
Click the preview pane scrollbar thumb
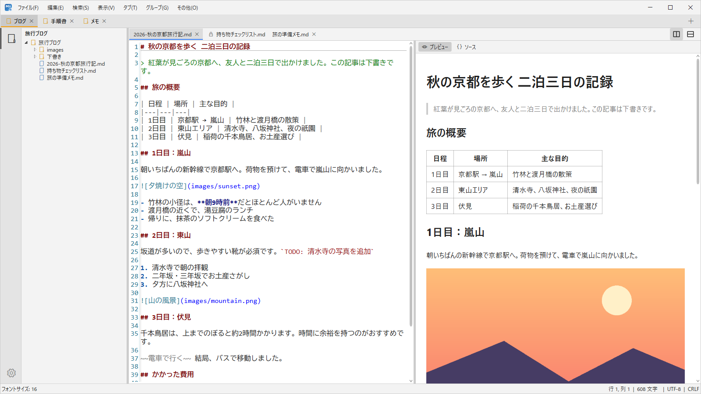[698, 121]
